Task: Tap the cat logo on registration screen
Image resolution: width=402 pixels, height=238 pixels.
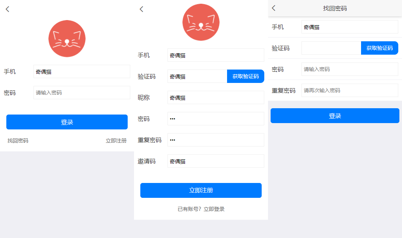Action: tap(201, 22)
